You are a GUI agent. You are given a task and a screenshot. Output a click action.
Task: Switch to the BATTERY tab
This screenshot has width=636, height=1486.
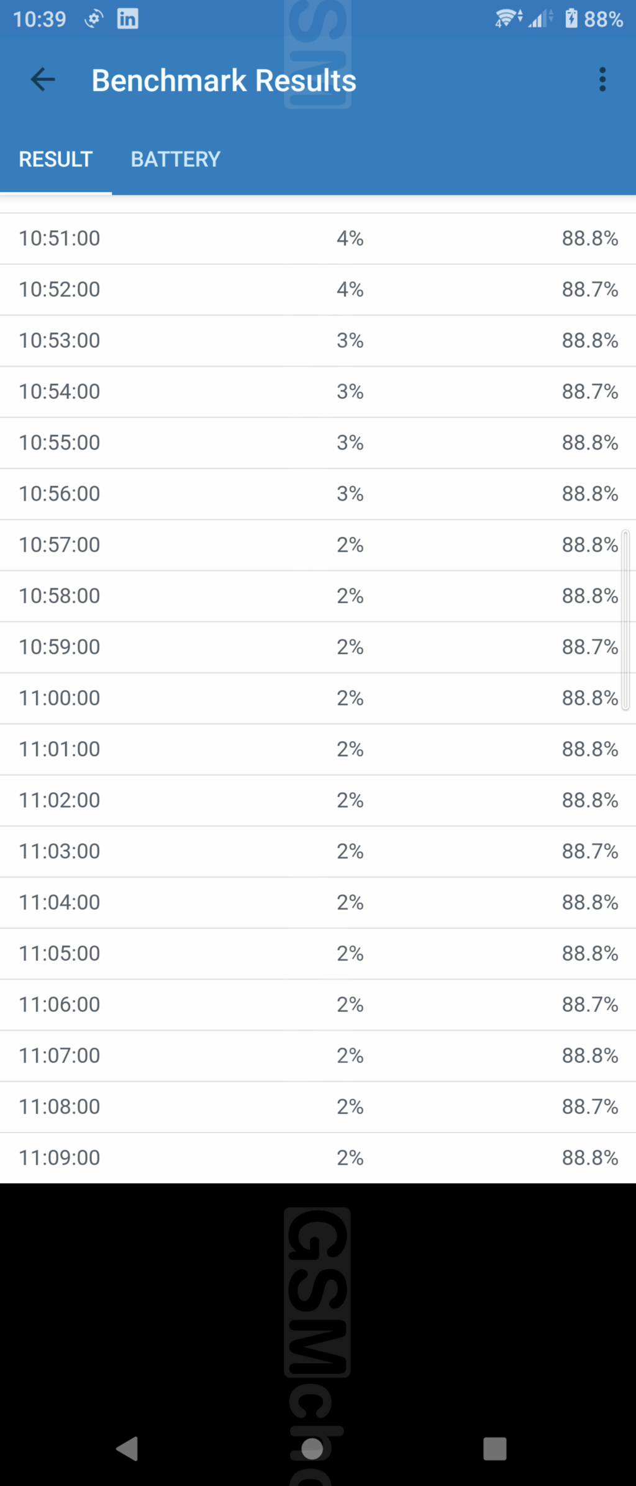(x=175, y=160)
